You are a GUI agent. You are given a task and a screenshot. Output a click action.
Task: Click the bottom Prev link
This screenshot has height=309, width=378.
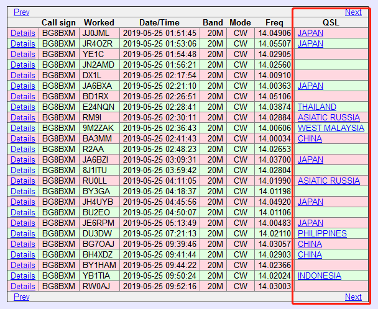22,297
